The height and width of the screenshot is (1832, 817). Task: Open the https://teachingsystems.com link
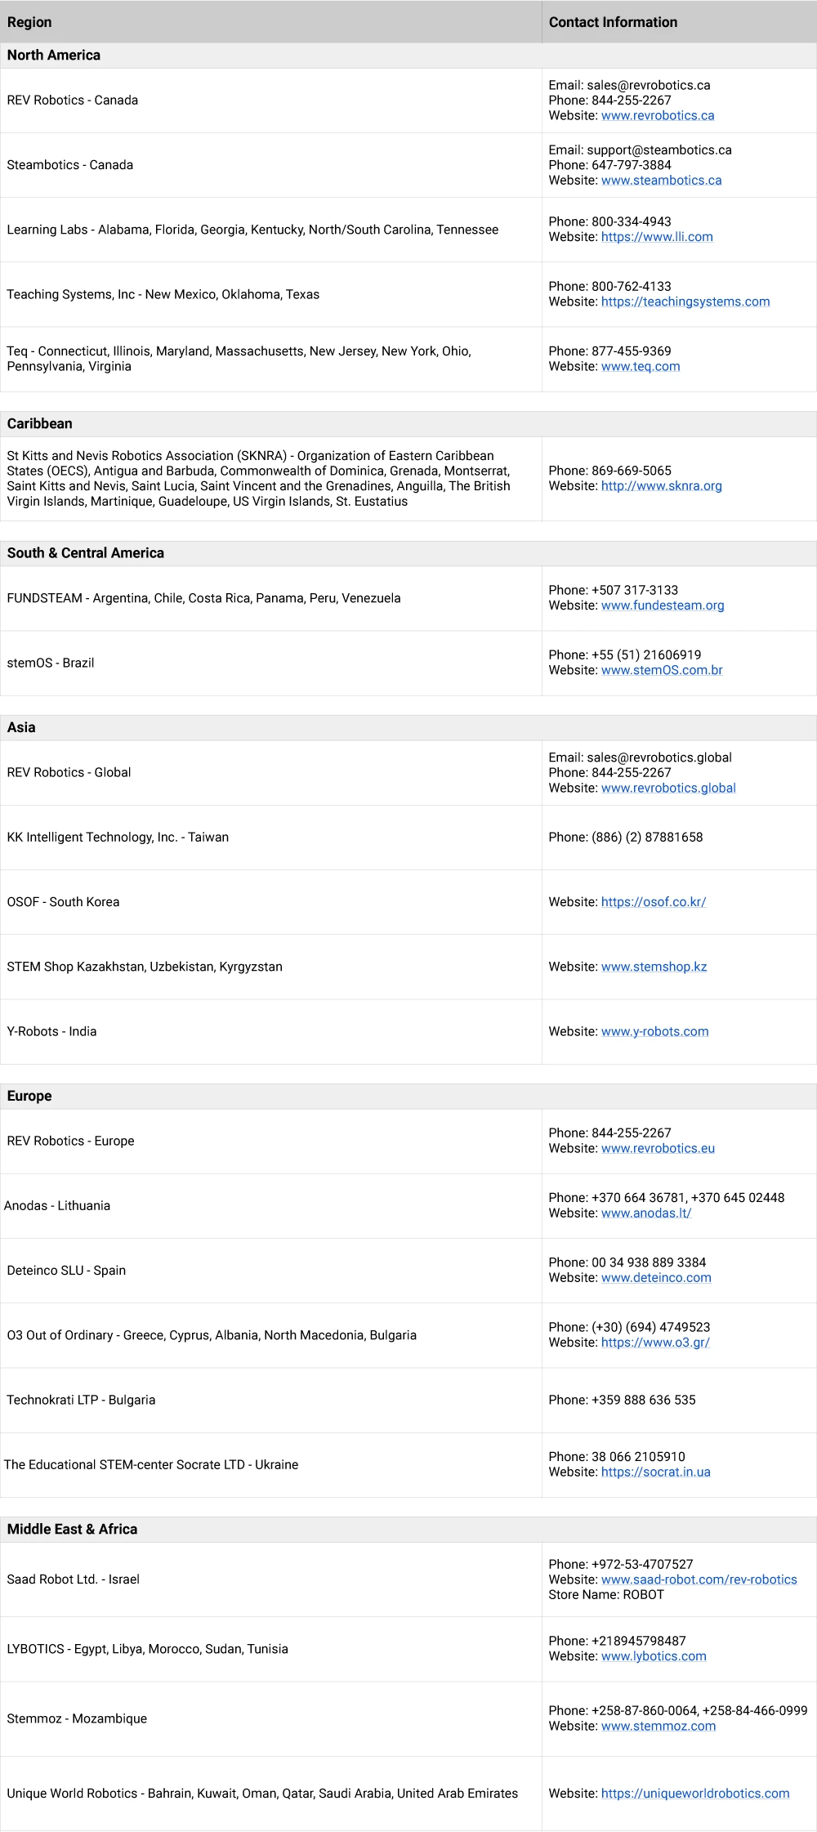coord(685,302)
